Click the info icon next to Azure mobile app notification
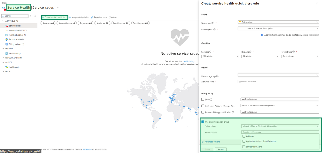The height and width of the screenshot is (153, 322). click(233, 112)
